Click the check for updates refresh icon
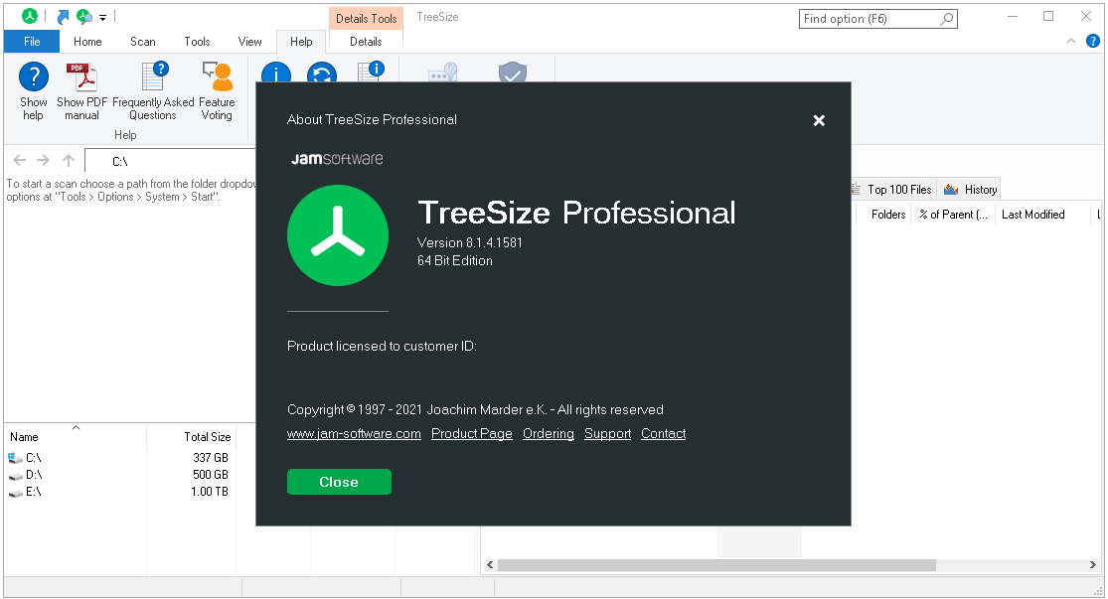 (x=322, y=73)
